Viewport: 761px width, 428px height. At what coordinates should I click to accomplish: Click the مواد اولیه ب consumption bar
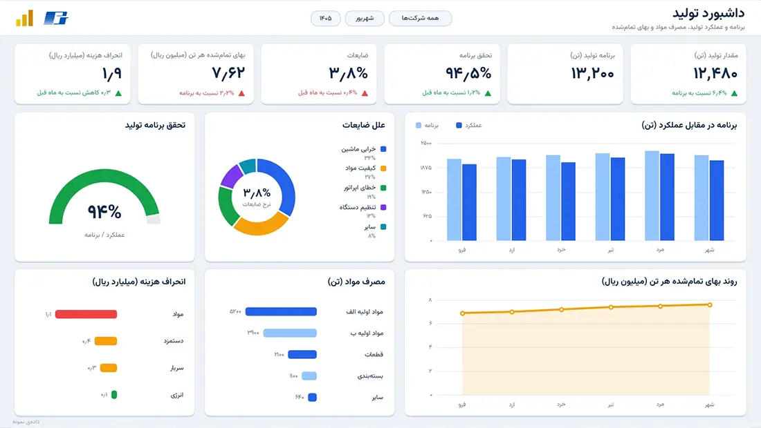(290, 333)
